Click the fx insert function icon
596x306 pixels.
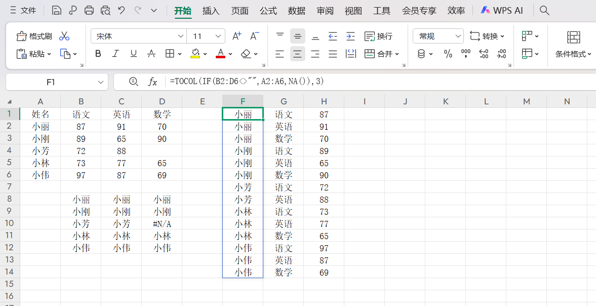152,82
